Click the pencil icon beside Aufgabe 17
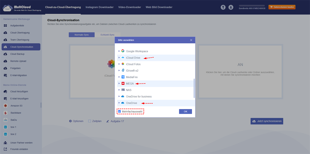 tap(108, 121)
